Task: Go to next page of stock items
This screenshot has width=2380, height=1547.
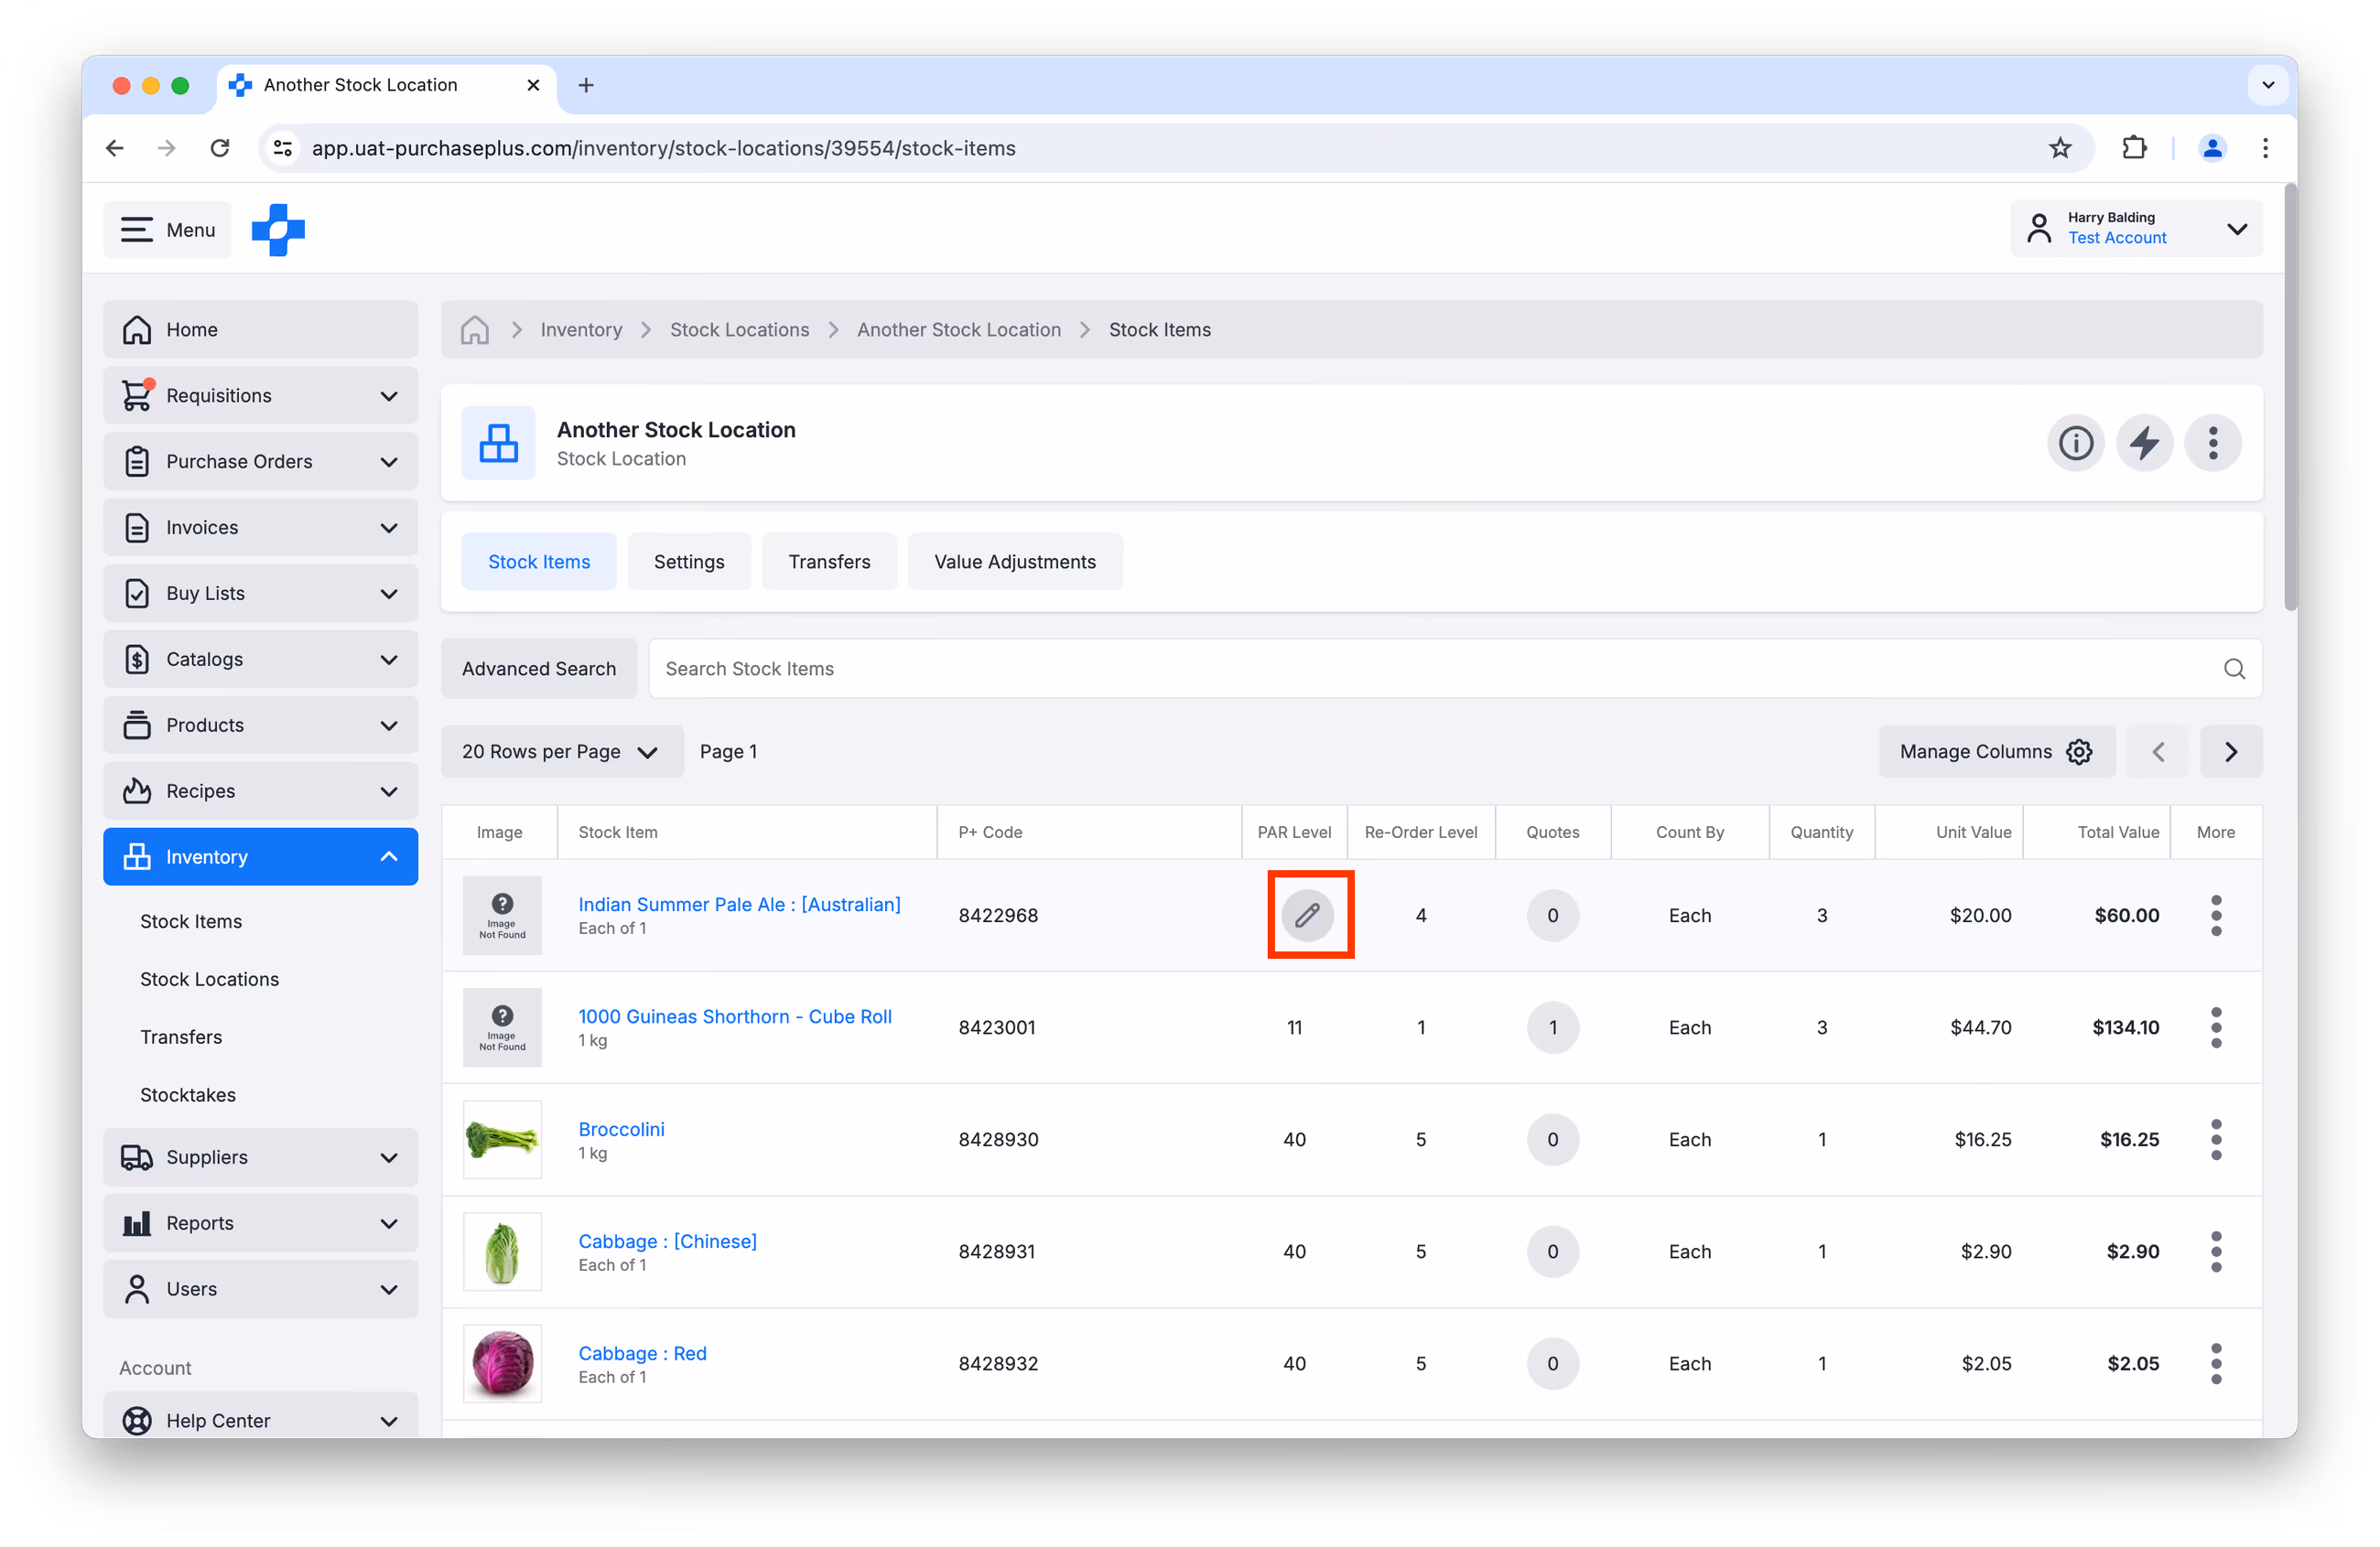Action: (2231, 751)
